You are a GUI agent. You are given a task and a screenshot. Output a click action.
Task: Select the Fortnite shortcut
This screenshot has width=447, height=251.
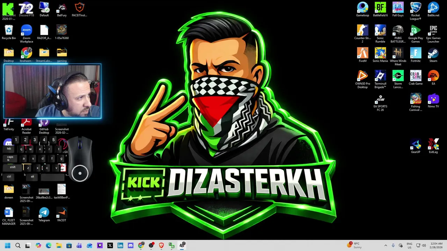point(416,55)
